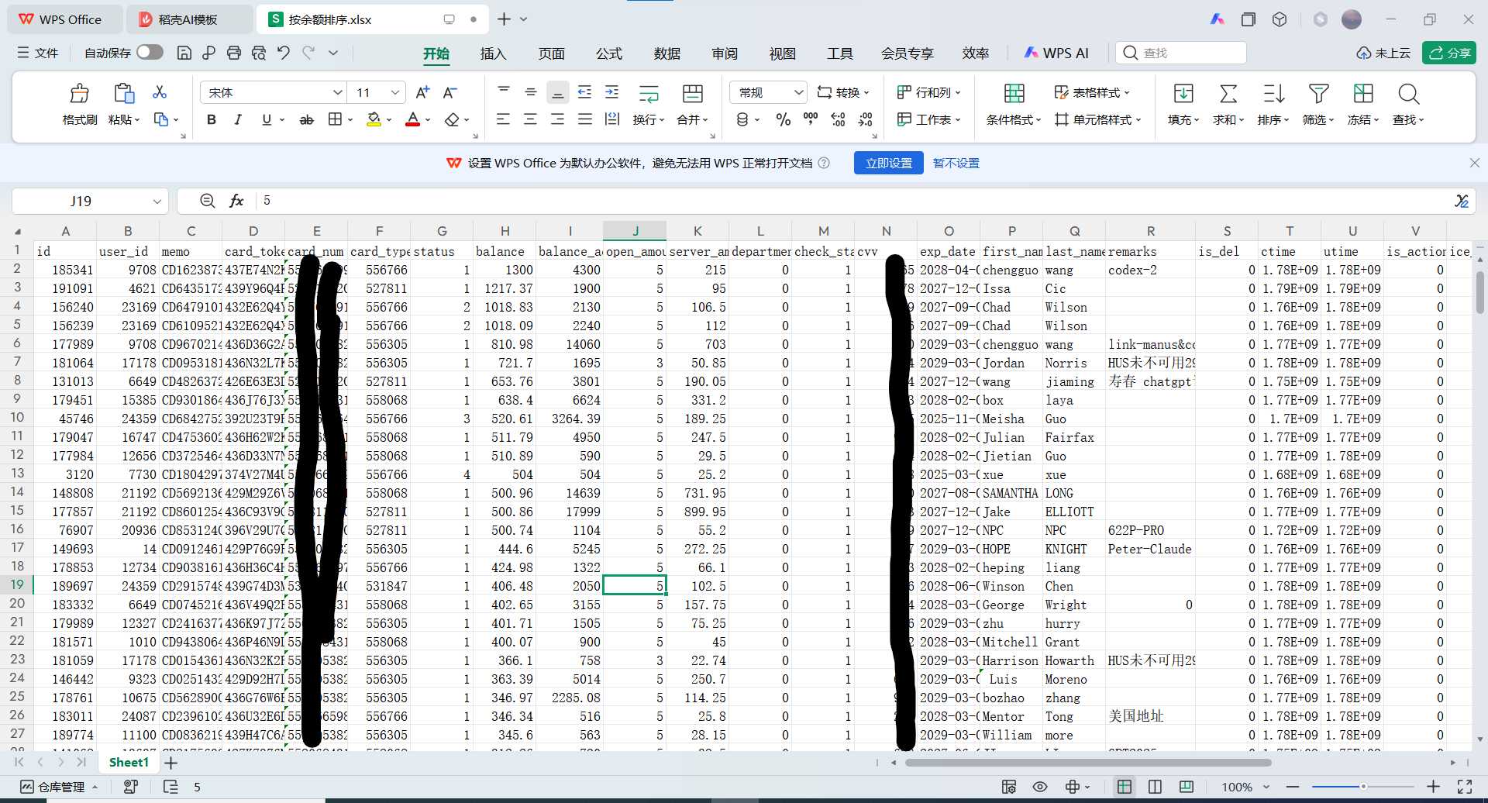The image size is (1488, 803).
Task: Toggle center horizontal alignment
Action: coord(530,119)
